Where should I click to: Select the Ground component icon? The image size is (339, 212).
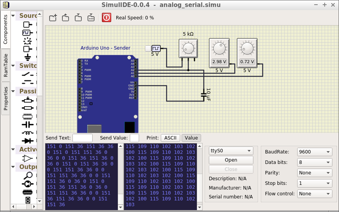coord(28,57)
